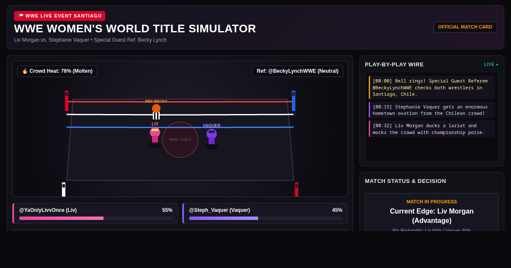Image resolution: width=511 pixels, height=268 pixels.
Task: Click the 45% value for Vaquer
Action: click(x=337, y=210)
